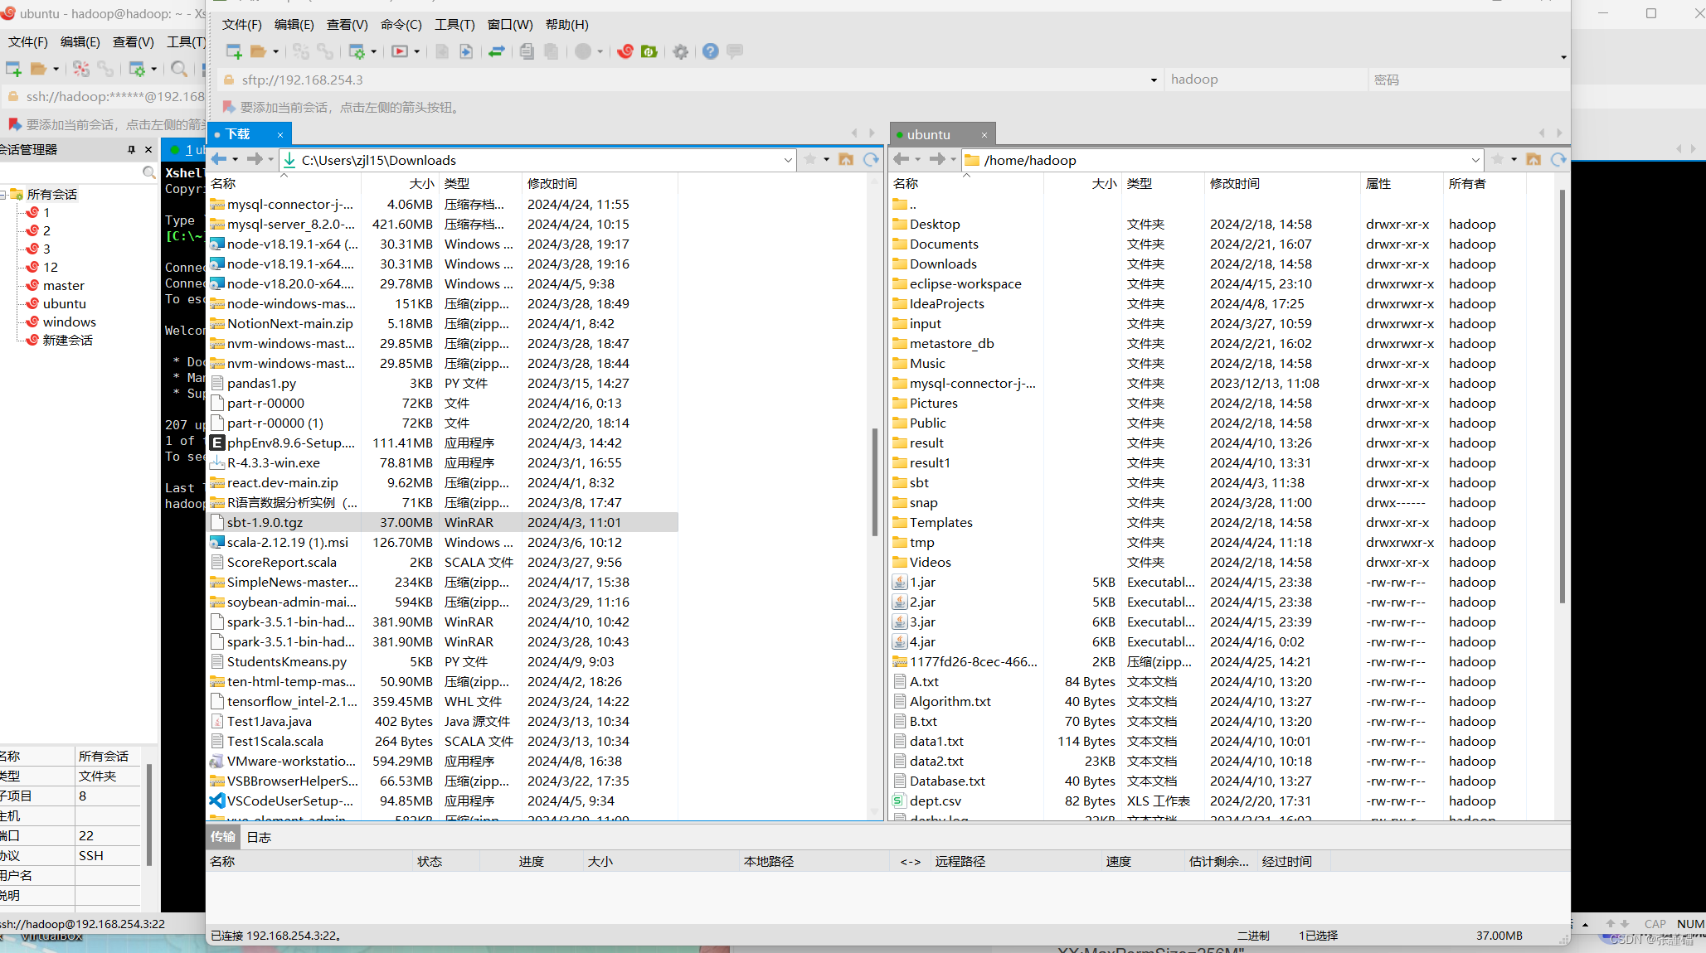This screenshot has width=1706, height=953.
Task: Toggle the session manager pin icon
Action: tap(131, 149)
